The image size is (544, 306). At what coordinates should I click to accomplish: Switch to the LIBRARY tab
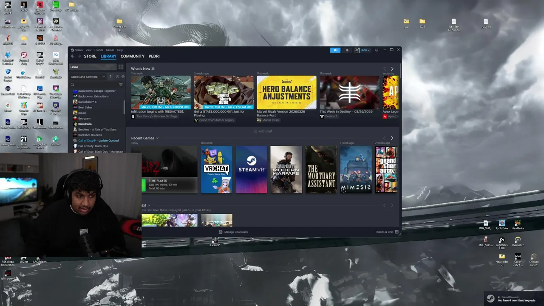click(x=108, y=56)
